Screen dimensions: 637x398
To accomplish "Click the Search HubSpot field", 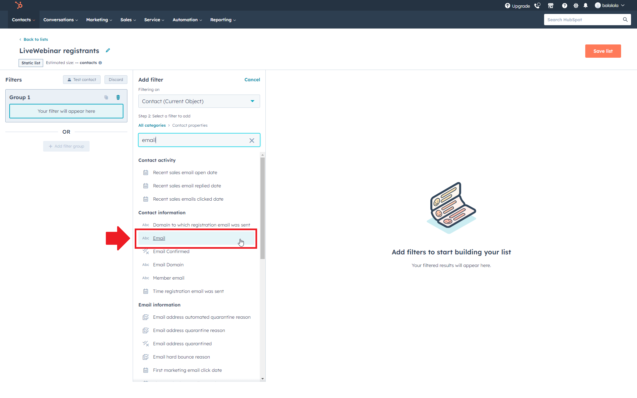I will (x=583, y=20).
